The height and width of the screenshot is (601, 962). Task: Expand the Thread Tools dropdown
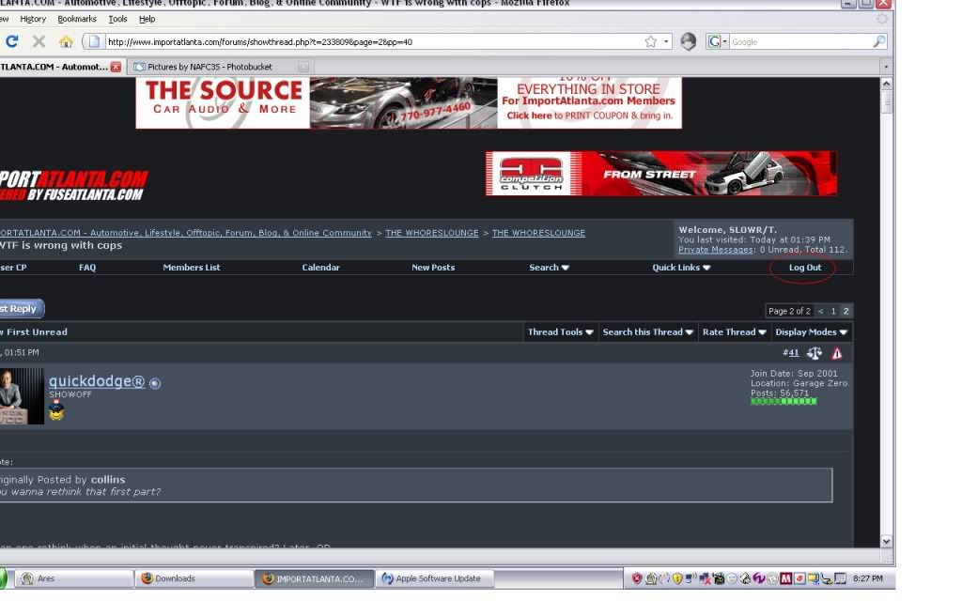pos(560,331)
